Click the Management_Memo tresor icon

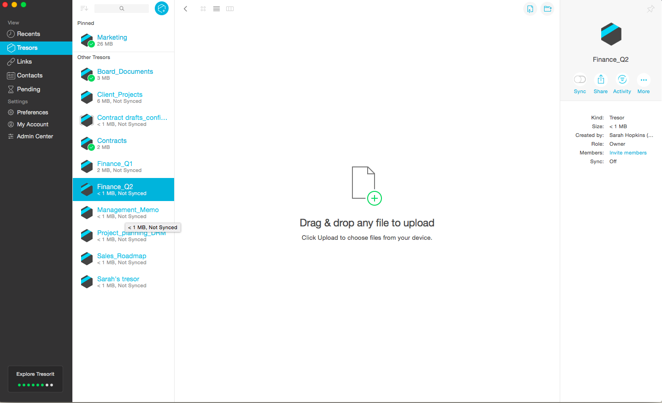(87, 213)
